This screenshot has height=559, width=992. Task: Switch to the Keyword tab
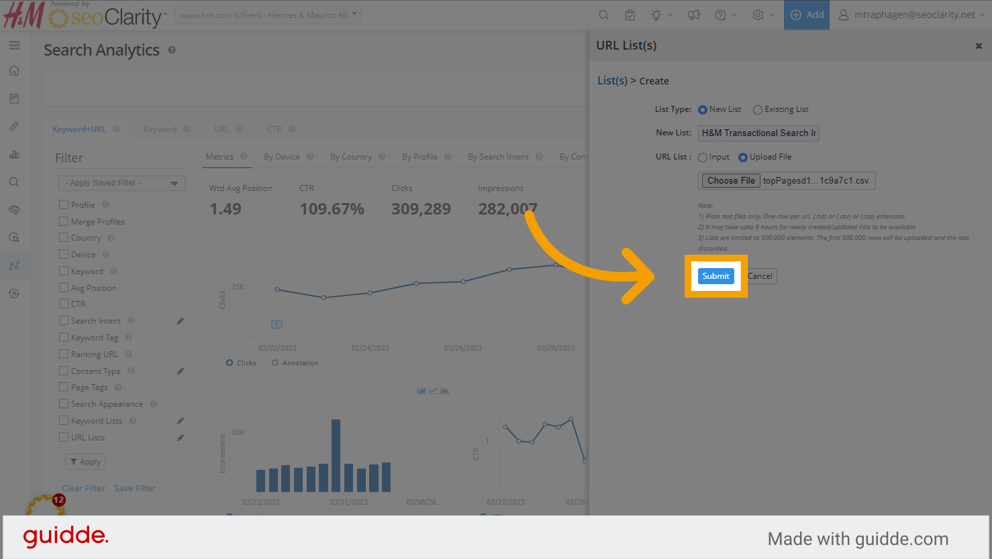coord(160,129)
